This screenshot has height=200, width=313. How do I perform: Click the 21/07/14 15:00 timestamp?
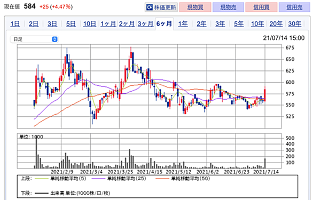click(284, 38)
